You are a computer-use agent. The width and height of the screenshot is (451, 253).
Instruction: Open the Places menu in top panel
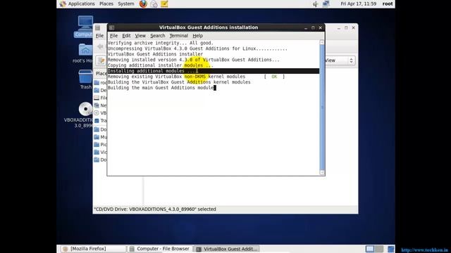coord(106,4)
